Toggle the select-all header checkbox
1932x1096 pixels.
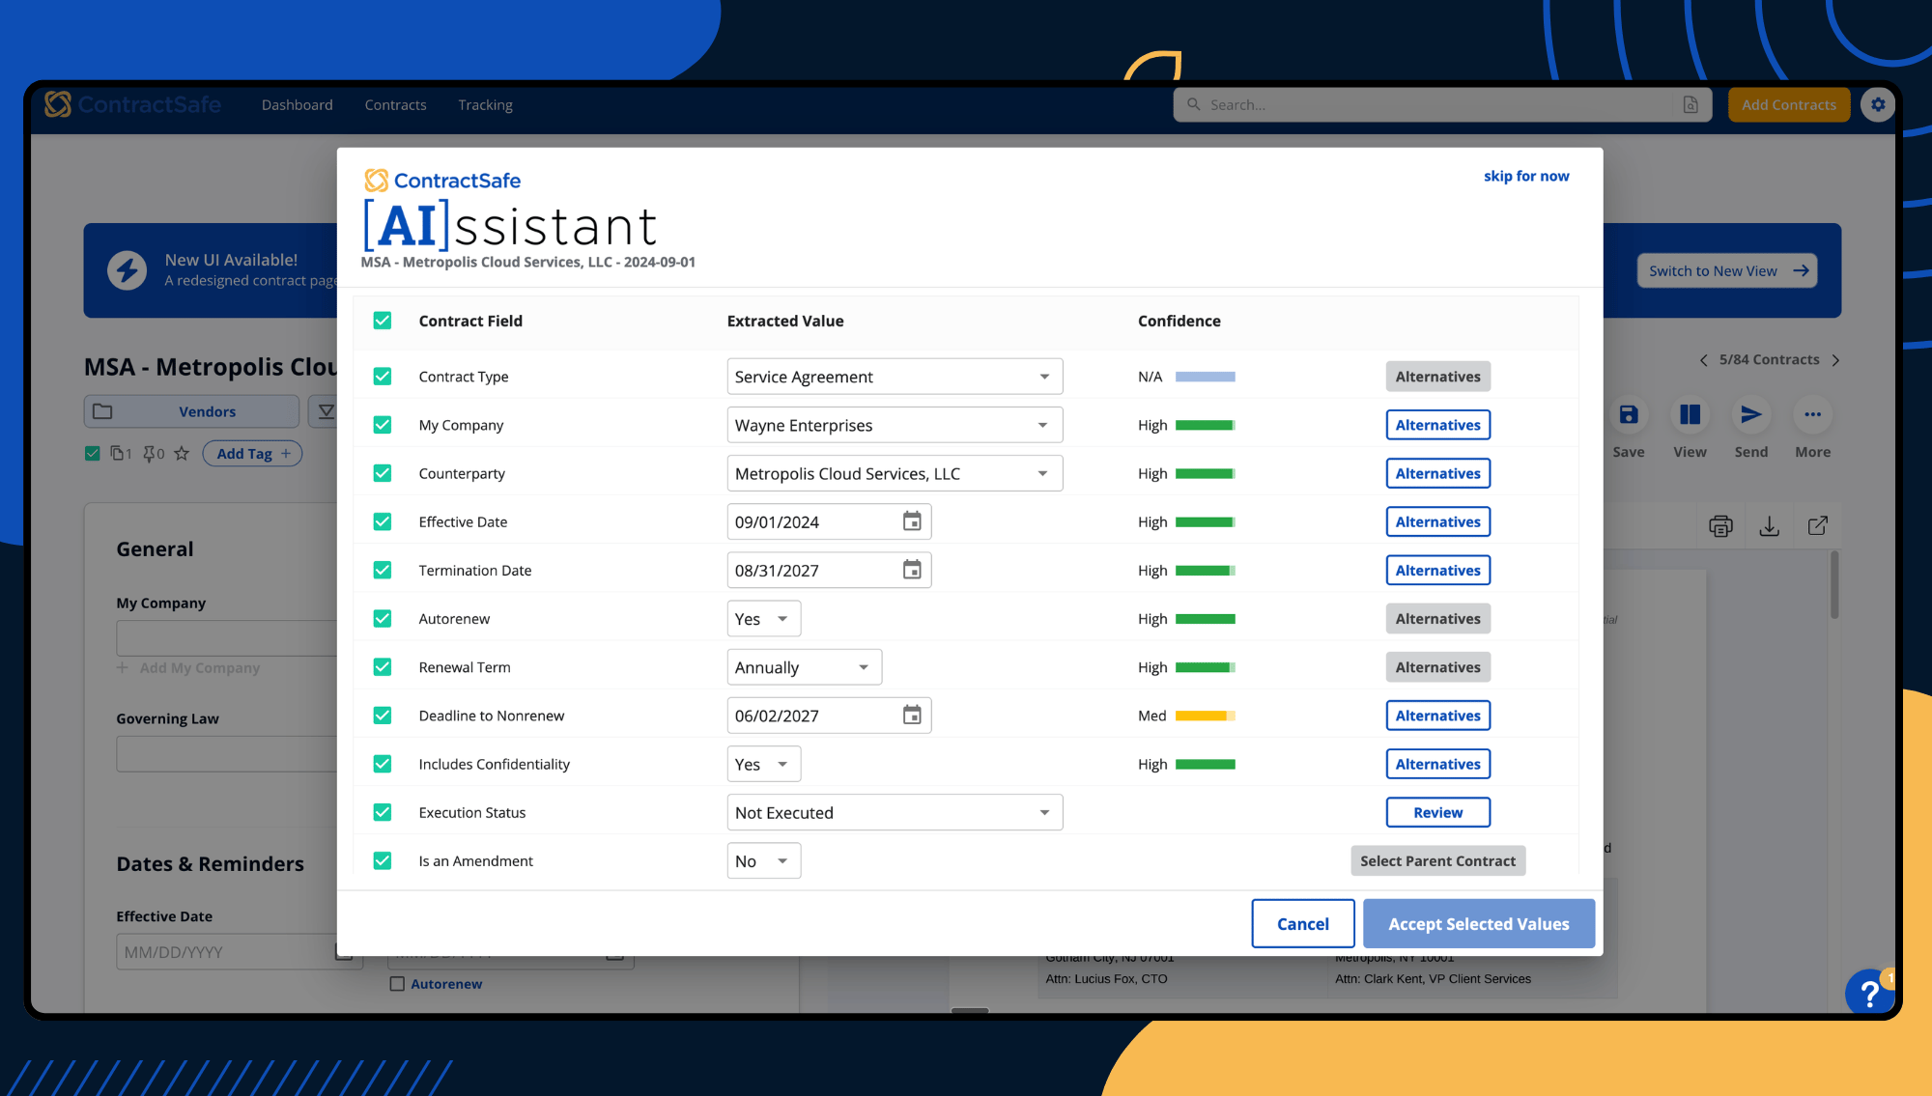tap(383, 321)
